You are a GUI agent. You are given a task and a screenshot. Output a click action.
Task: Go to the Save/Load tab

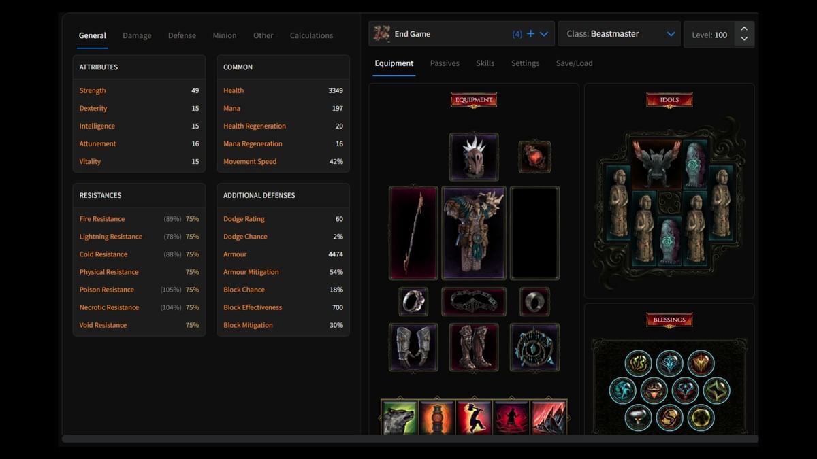coord(574,63)
